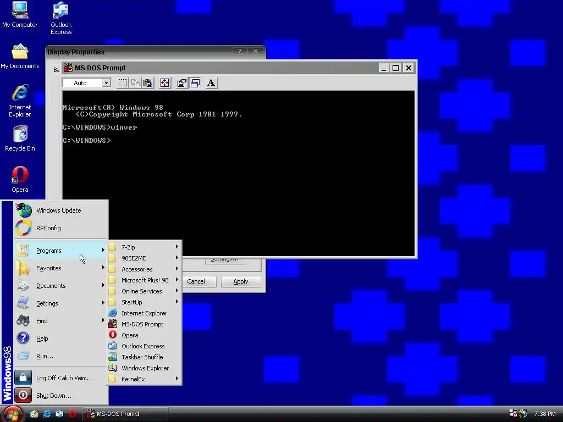Expand Settings submenu arrow
The height and width of the screenshot is (422, 563).
[x=103, y=303]
